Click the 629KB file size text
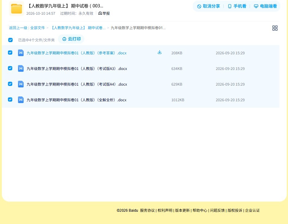Image resolution: width=288 pixels, height=224 pixels. pyautogui.click(x=177, y=84)
